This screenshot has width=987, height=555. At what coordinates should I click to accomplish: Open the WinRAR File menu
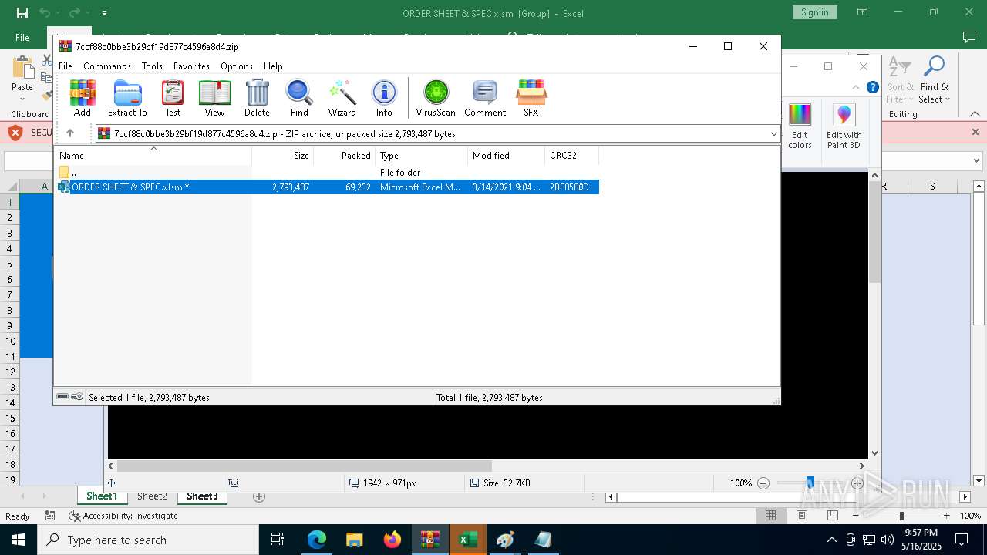[x=66, y=66]
